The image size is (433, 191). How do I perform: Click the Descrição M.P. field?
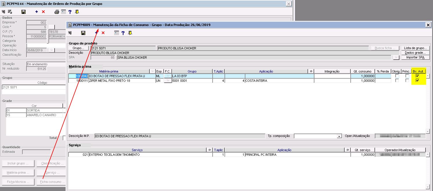coord(180,136)
